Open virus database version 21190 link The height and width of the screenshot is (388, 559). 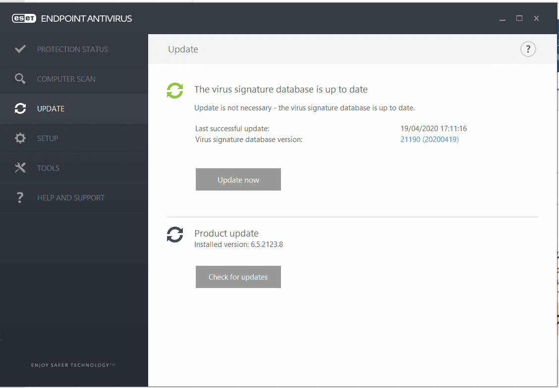(x=429, y=140)
